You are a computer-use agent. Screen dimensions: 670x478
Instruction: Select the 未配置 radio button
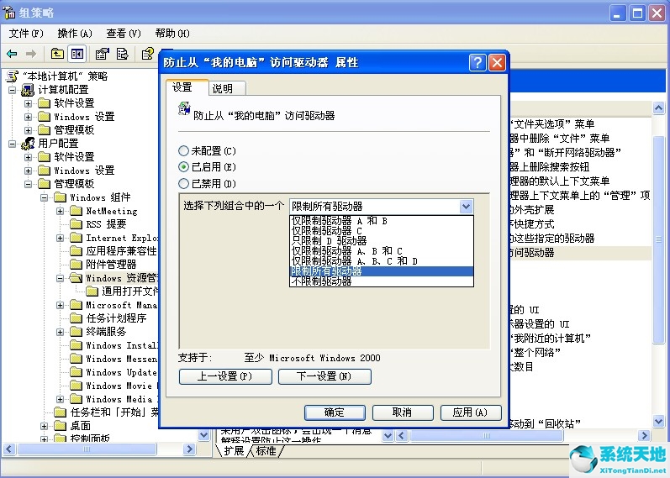click(183, 150)
